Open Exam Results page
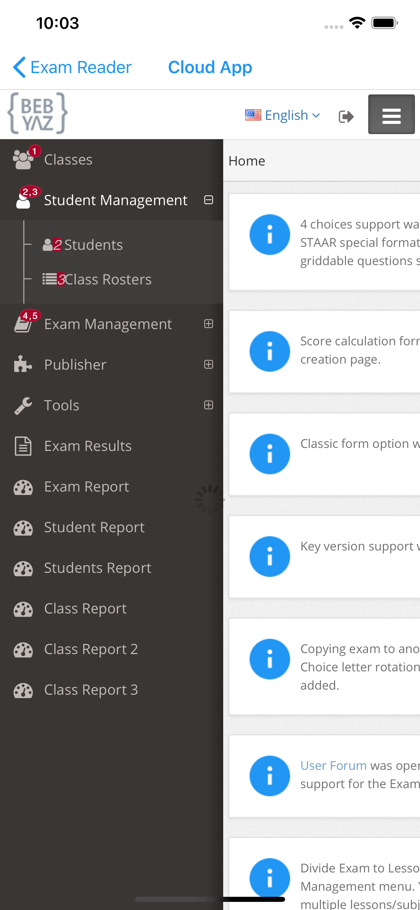The width and height of the screenshot is (420, 910). pos(112,446)
